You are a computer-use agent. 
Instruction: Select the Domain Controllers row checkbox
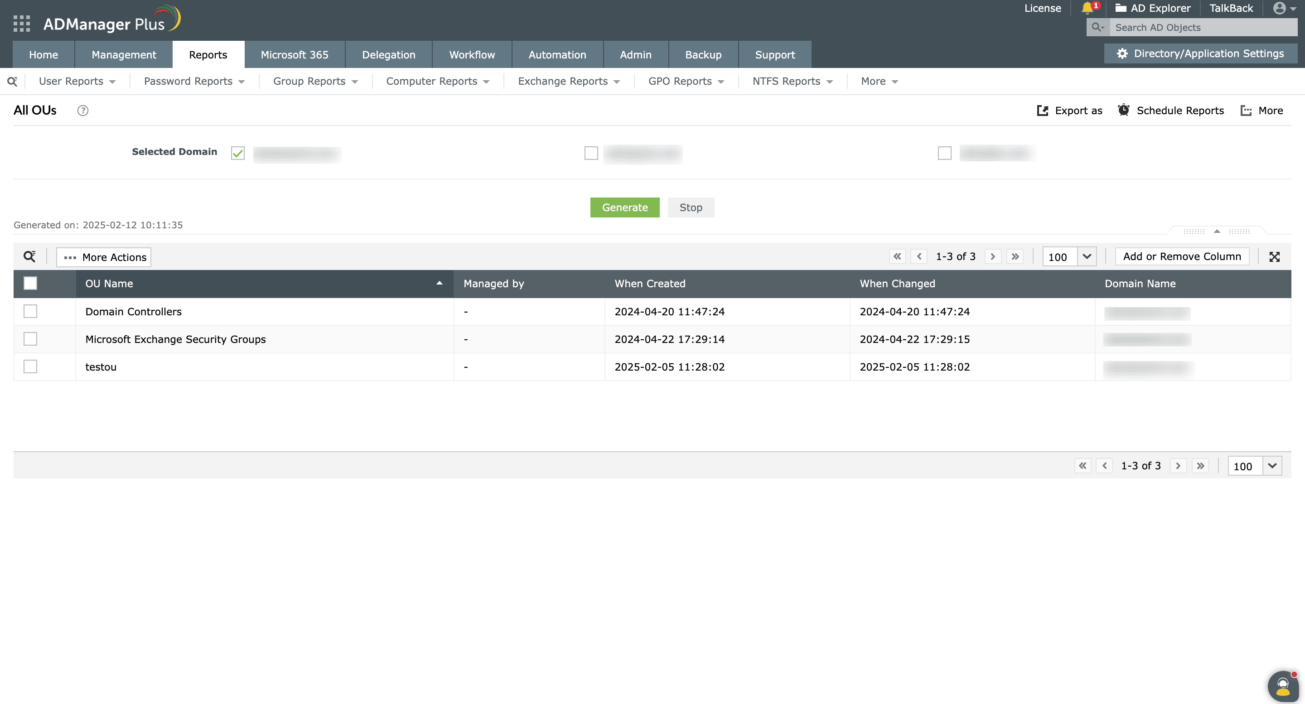click(30, 312)
